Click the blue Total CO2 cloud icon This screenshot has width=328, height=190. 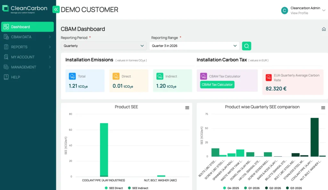tap(72, 76)
